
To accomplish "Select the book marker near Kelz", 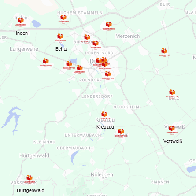I will 172,93.
